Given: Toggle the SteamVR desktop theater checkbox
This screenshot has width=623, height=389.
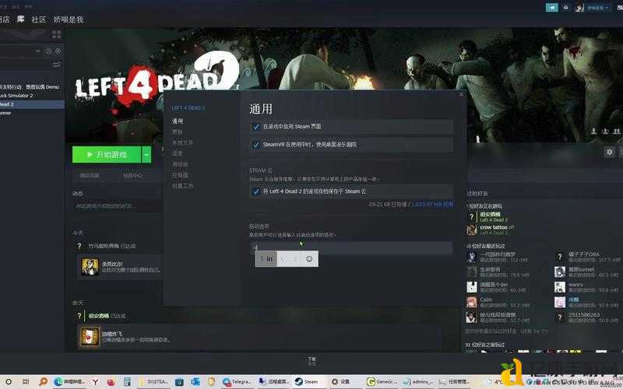Looking at the screenshot, I should (x=256, y=145).
